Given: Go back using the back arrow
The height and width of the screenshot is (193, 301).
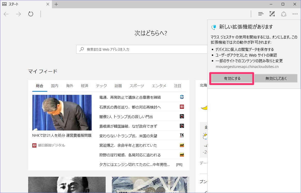Looking at the screenshot, I should (x=6, y=14).
